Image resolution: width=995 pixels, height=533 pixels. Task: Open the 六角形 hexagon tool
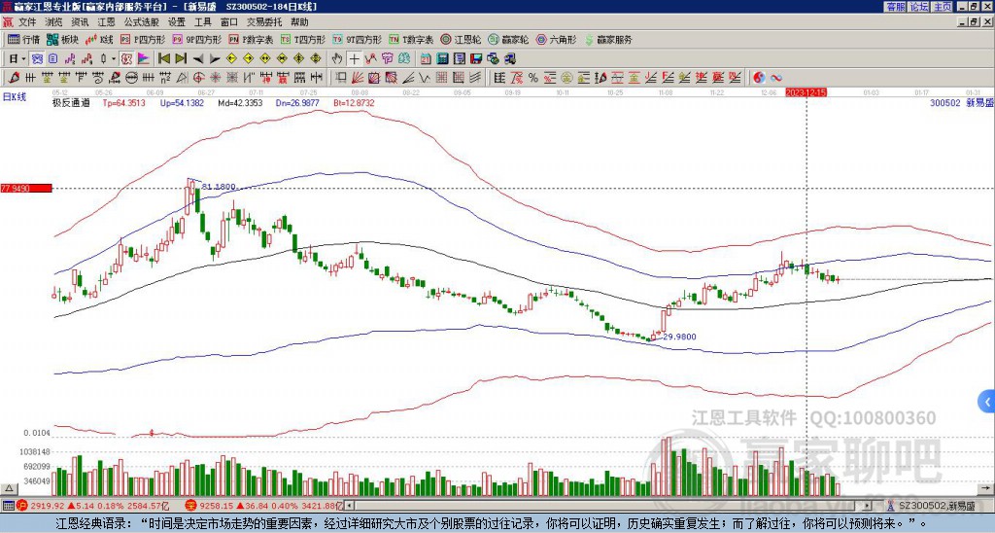click(556, 39)
